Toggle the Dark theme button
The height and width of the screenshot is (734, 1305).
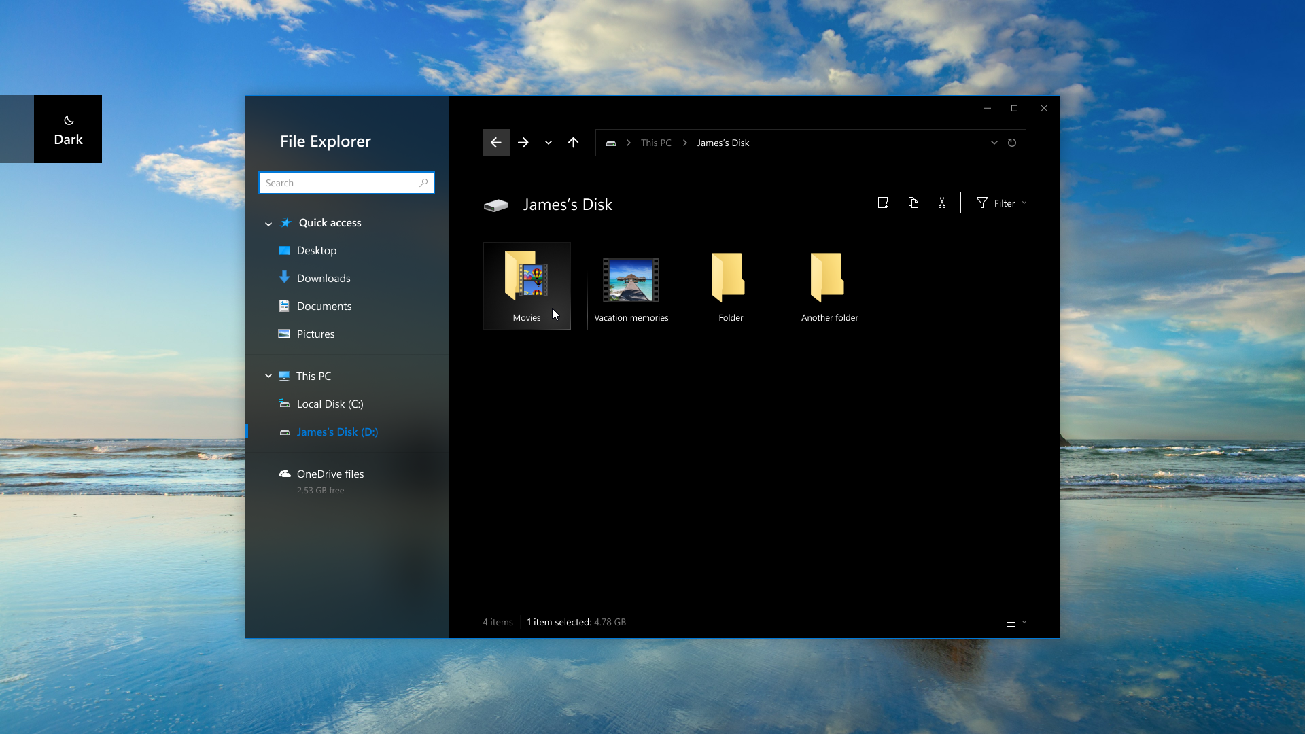pyautogui.click(x=68, y=129)
